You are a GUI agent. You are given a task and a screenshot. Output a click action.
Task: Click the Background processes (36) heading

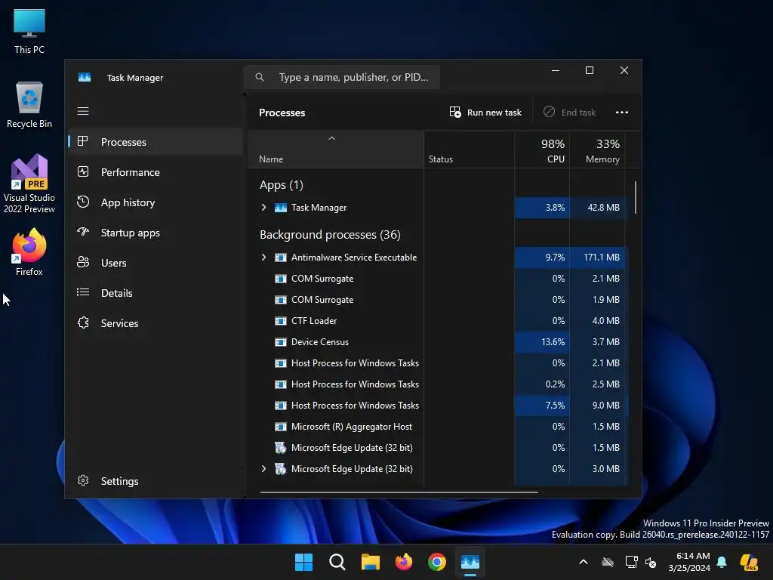[330, 235]
